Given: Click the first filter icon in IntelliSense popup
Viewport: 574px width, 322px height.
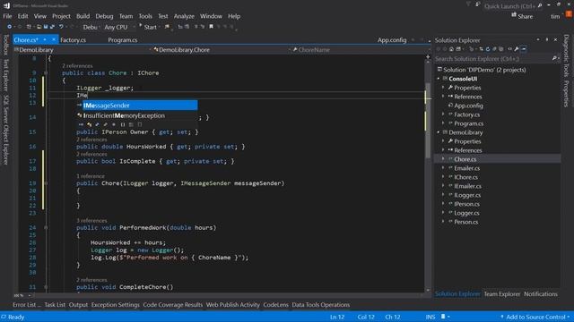Looking at the screenshot, I should (x=81, y=124).
